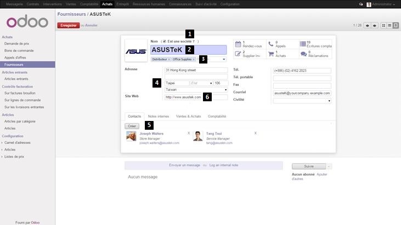This screenshot has width=401, height=225.
Task: Open the Rendez-vous calendar icon
Action: click(x=238, y=44)
